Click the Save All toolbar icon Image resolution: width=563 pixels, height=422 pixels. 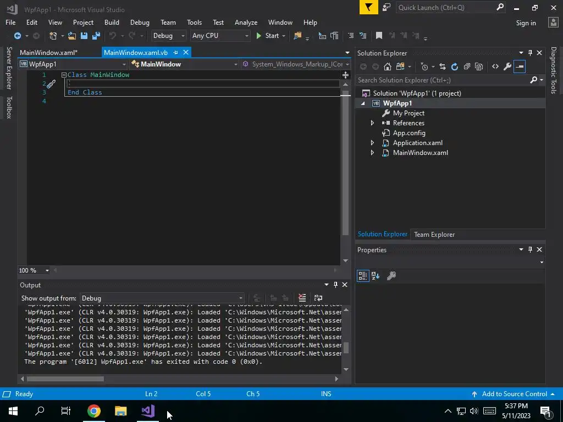[96, 36]
